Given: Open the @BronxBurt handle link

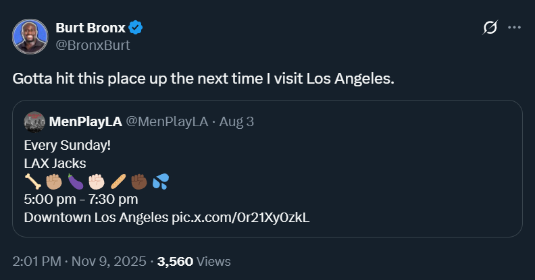Looking at the screenshot, I should click(93, 45).
